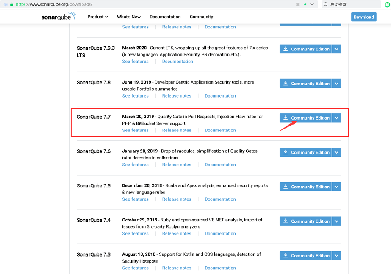
Task: Open Release notes for SonarQube 7.7
Action: pos(177,130)
